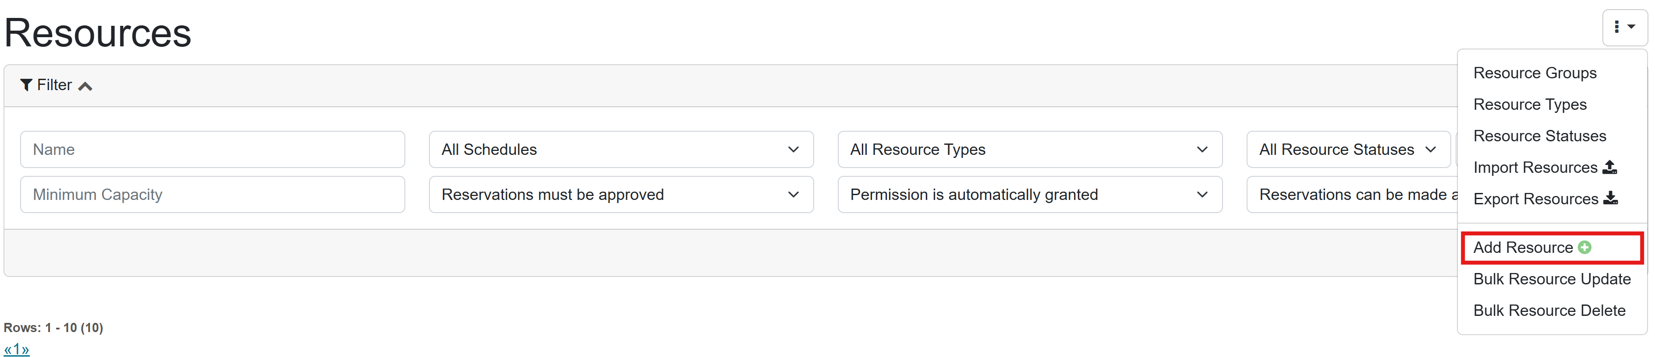
Task: Open the Permission is automatically granted dropdown
Action: pos(1028,194)
